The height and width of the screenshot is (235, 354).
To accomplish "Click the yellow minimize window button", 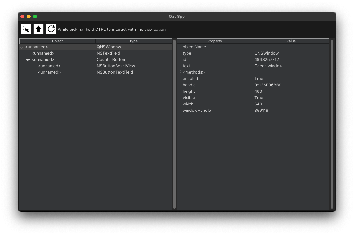I will (x=28, y=17).
